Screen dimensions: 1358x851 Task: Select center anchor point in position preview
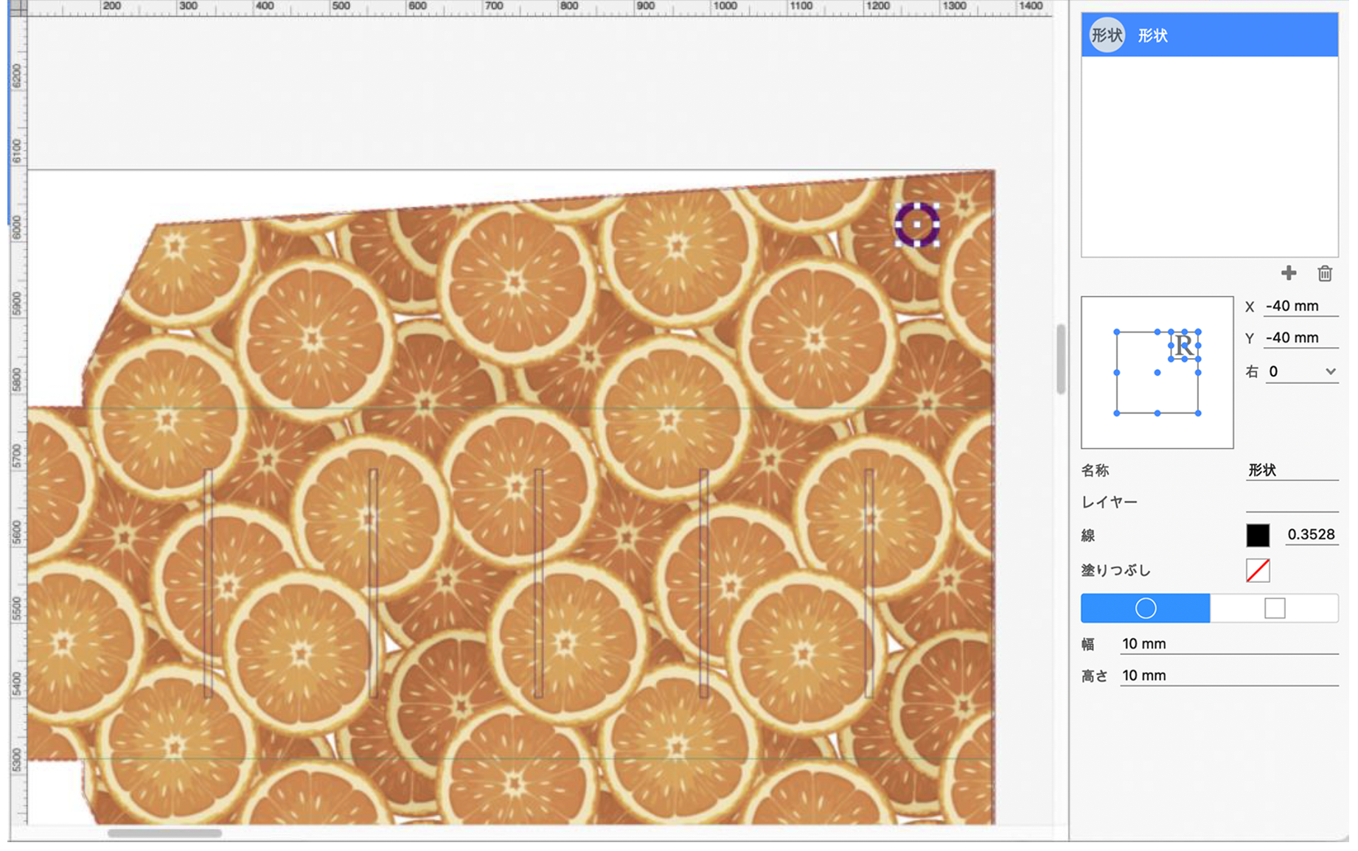pyautogui.click(x=1157, y=373)
